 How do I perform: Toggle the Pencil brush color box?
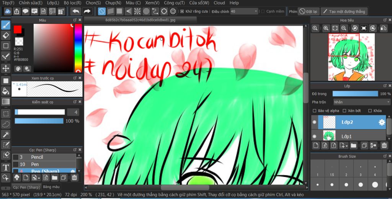pyautogui.click(x=15, y=157)
